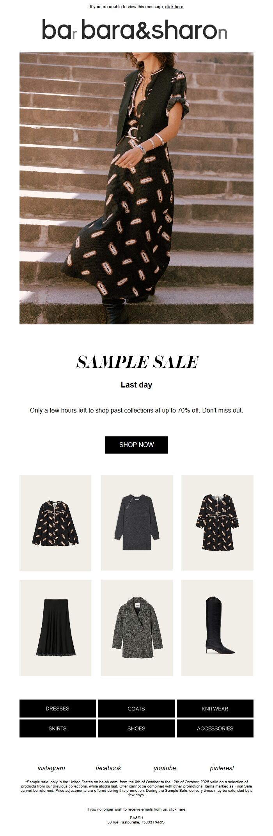This screenshot has height=836, width=273.
Task: Open the youtube link
Action: coord(165,768)
